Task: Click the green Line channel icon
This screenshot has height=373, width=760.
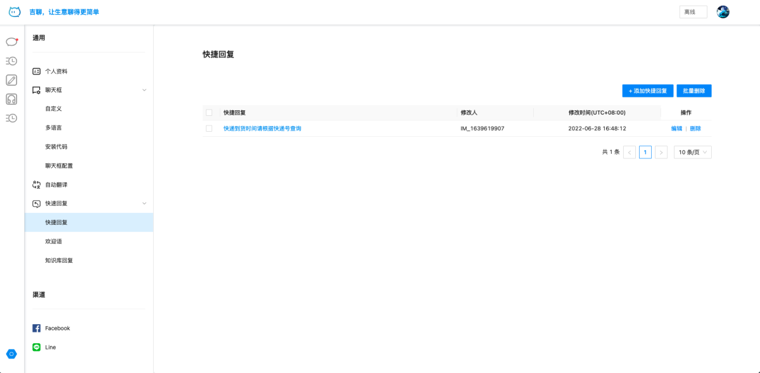Action: (37, 347)
